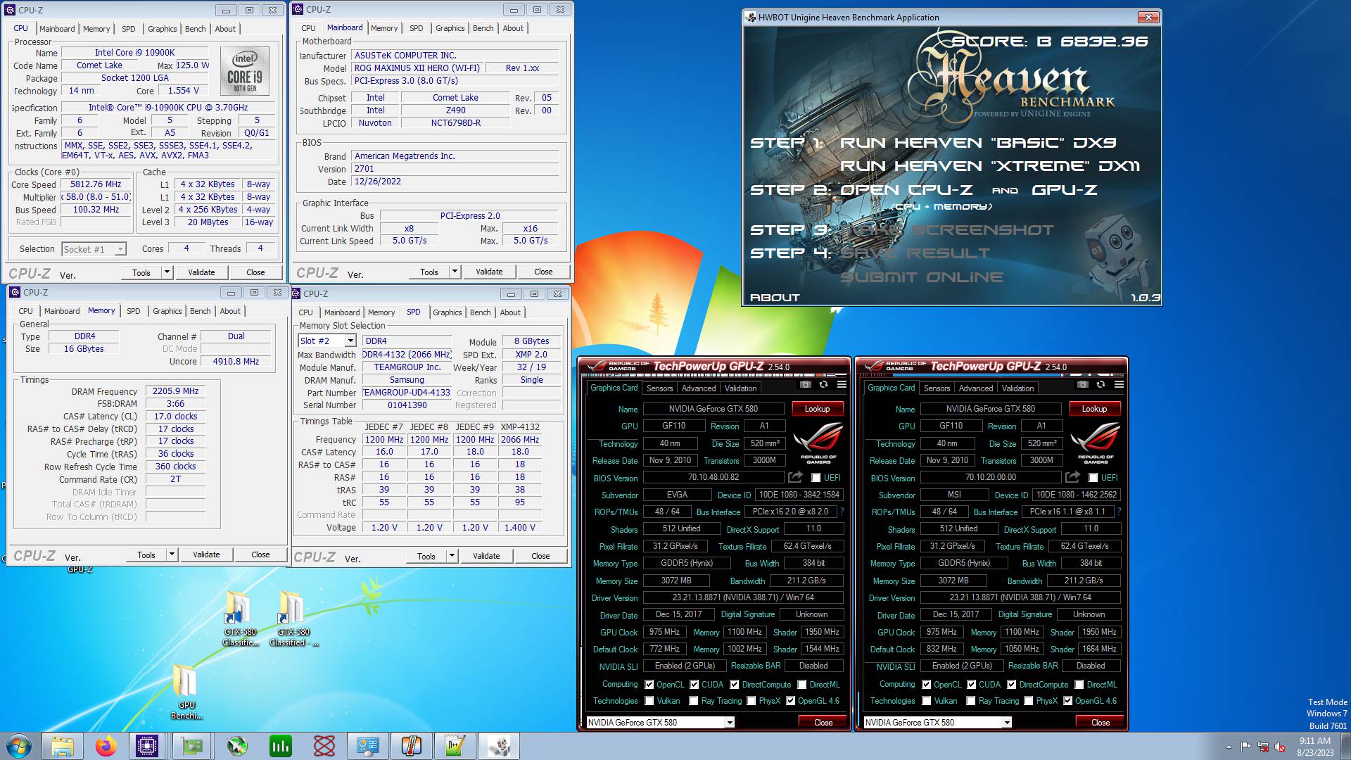This screenshot has height=760, width=1351.
Task: Show hidden system tray icons
Action: (x=1229, y=747)
